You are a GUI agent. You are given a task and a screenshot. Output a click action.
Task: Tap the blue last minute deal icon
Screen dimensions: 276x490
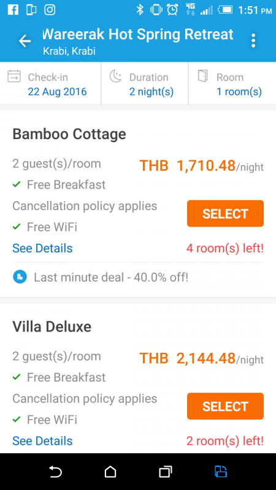(x=20, y=277)
